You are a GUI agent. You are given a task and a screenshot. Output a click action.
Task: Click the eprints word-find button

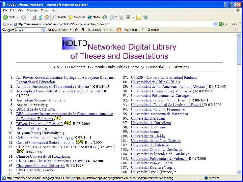[153, 30]
